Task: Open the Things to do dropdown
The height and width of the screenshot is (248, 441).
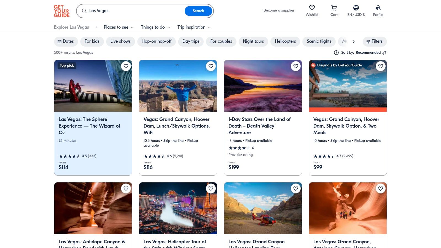Action: coord(155,27)
